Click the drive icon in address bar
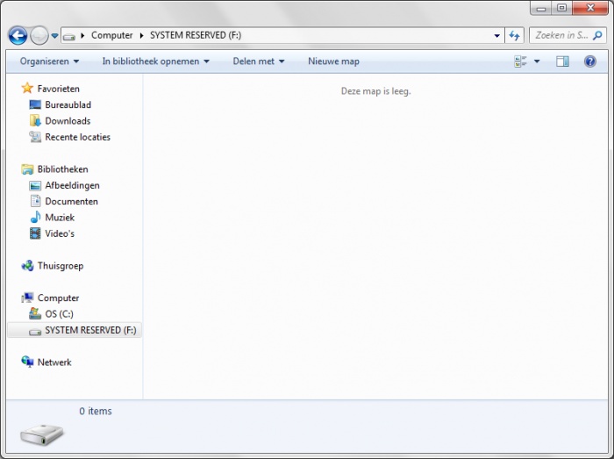This screenshot has height=459, width=614. click(x=69, y=36)
